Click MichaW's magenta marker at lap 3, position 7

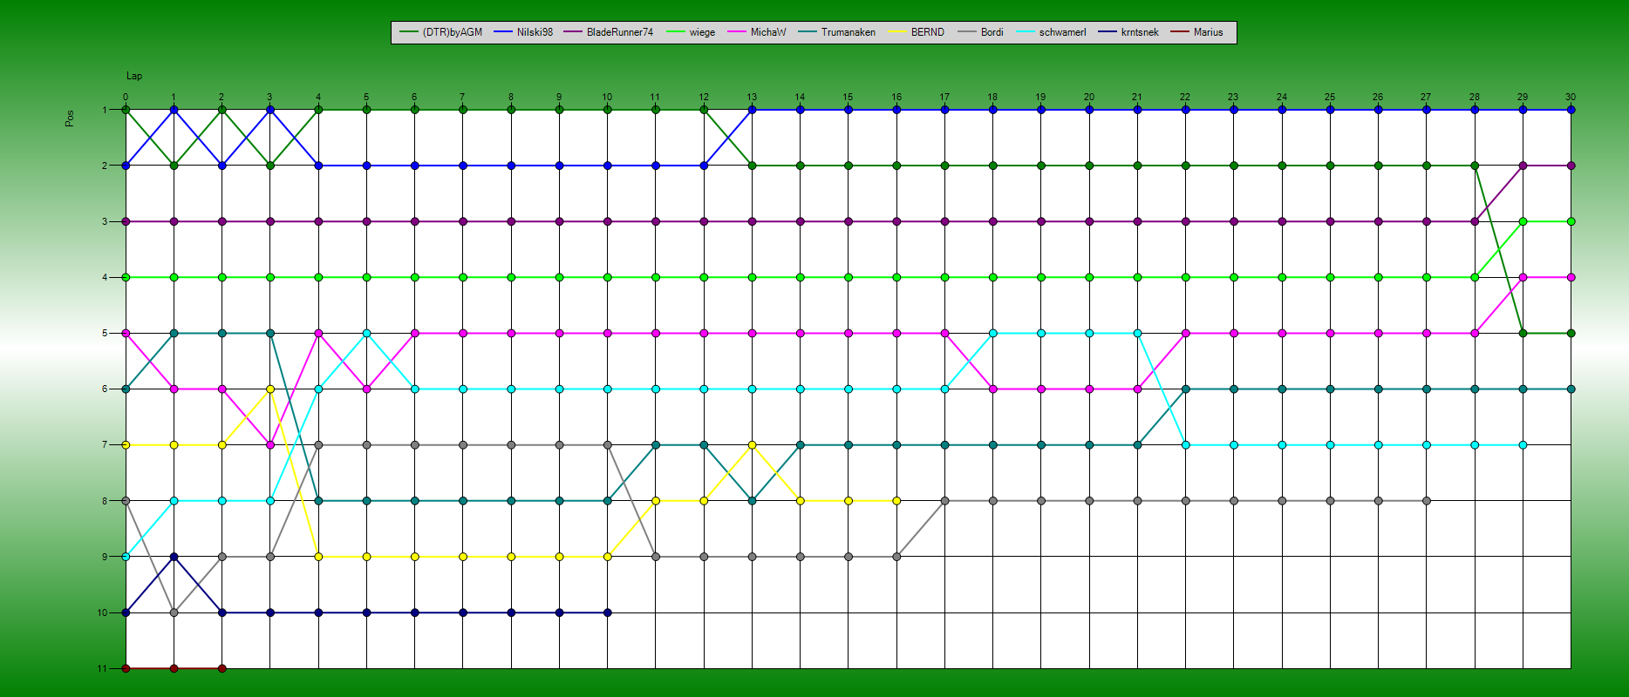(270, 445)
